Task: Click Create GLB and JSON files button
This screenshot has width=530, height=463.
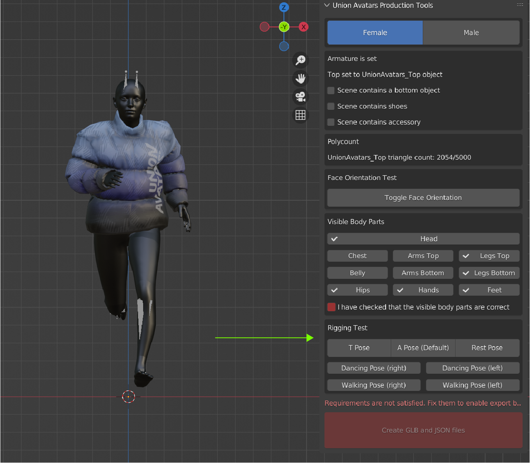Action: point(424,431)
